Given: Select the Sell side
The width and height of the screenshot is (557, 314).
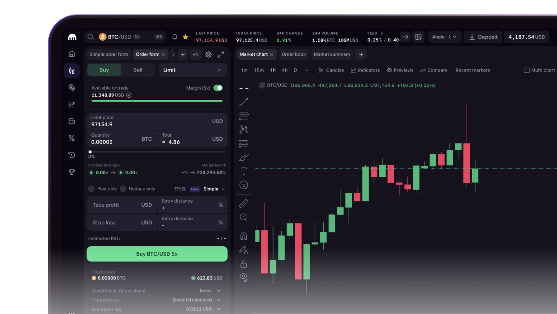Looking at the screenshot, I should point(138,70).
